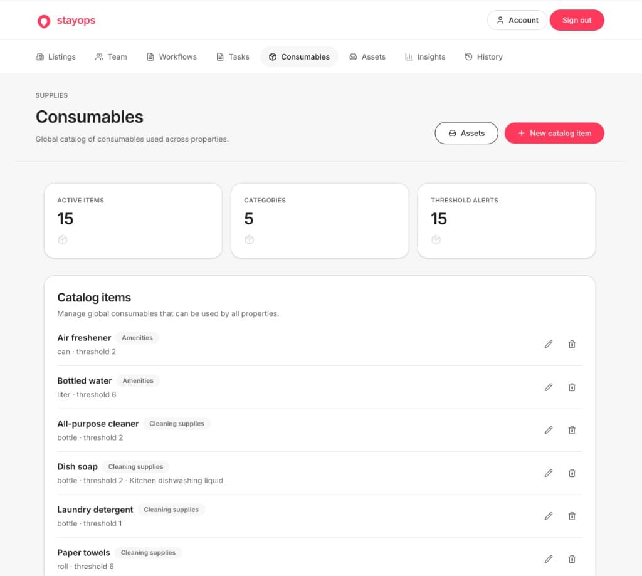
Task: Click the Laundry detergent name
Action: click(x=95, y=510)
